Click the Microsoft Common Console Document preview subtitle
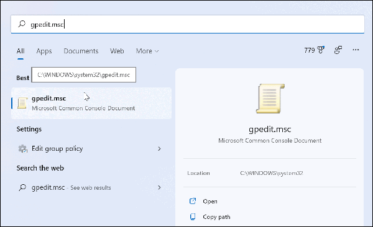Screen dimensions: 373x227 pos(270,141)
